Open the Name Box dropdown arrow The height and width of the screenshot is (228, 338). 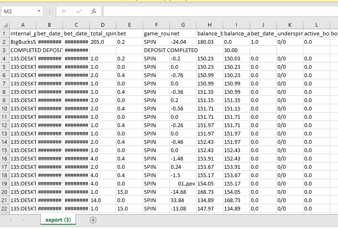pos(39,11)
